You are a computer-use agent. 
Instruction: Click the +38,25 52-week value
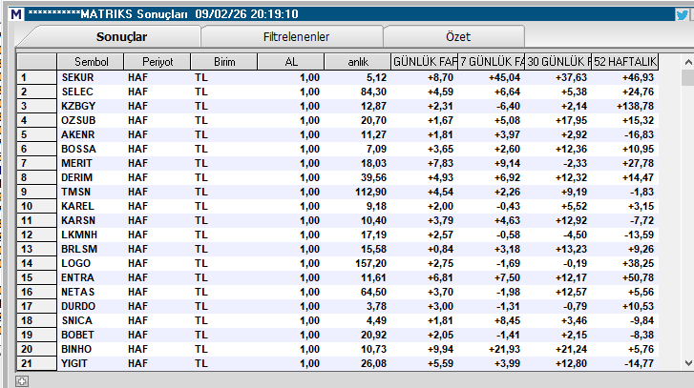(x=638, y=263)
